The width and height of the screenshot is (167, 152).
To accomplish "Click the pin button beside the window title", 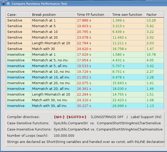I will coord(8,4).
